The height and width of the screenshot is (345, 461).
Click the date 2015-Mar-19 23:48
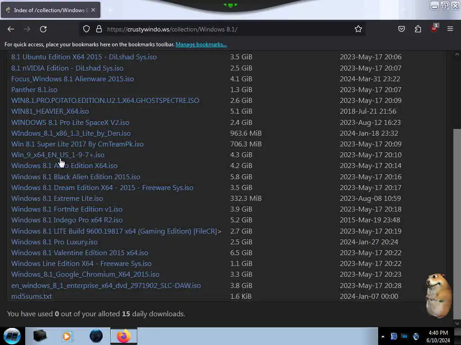[370, 220]
